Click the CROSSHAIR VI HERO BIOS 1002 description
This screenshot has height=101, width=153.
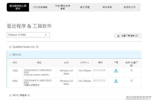point(38,73)
